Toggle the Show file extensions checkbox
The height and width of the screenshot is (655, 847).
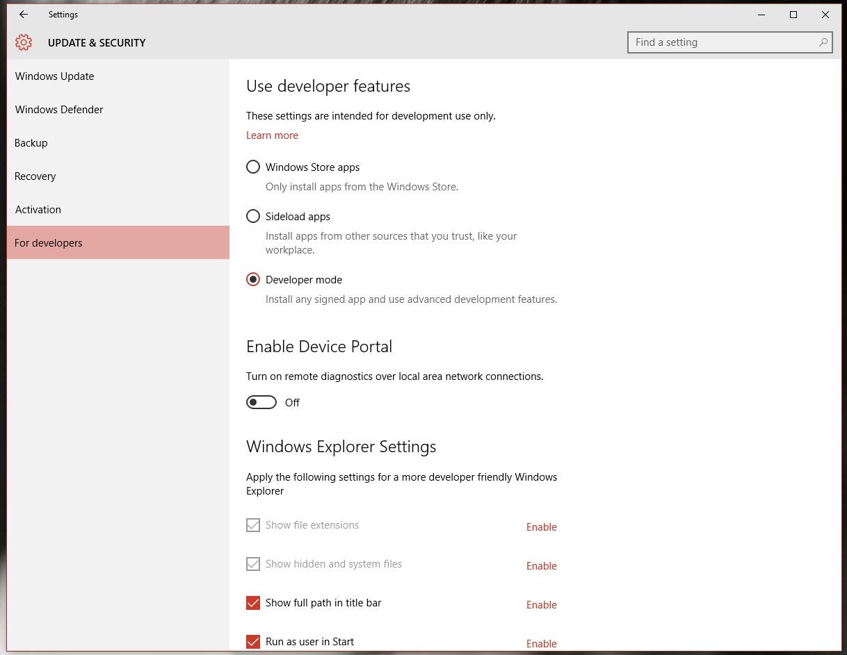(253, 525)
